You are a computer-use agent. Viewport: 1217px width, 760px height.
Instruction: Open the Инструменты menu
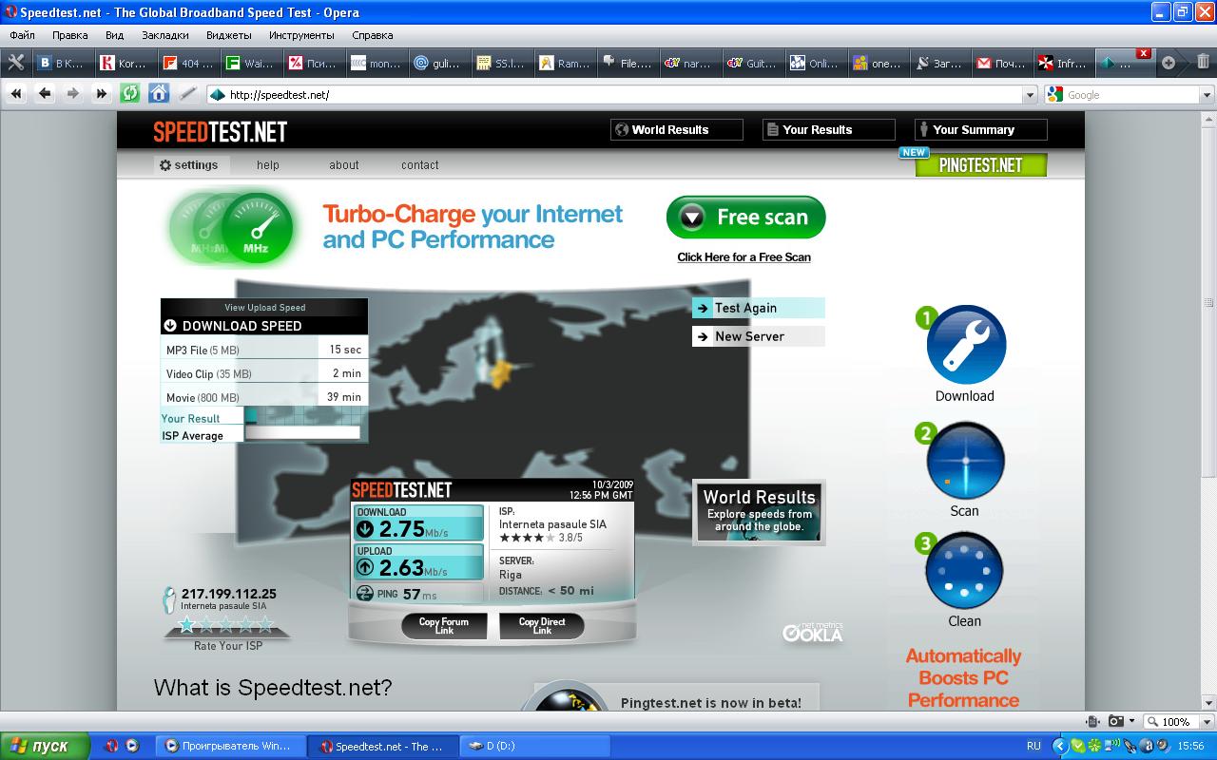[x=301, y=35]
